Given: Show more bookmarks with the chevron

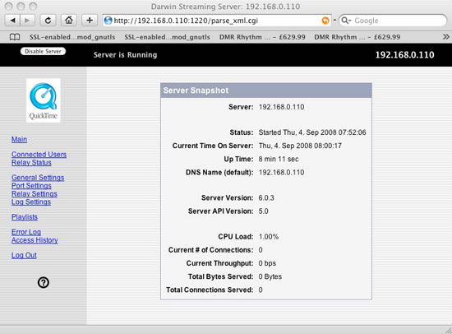Looking at the screenshot, I should coord(445,37).
